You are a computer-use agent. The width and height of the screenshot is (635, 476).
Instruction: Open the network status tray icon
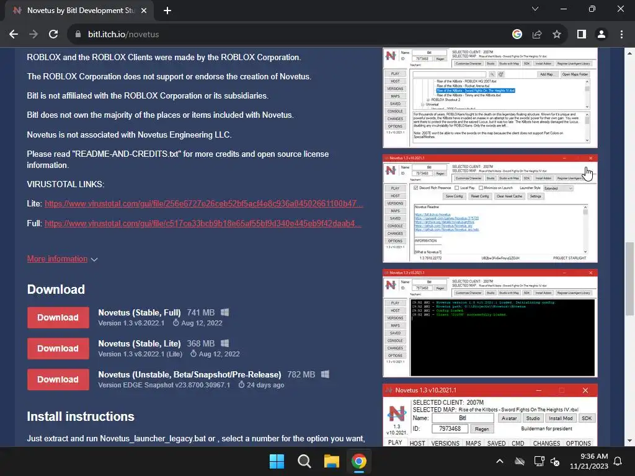click(539, 461)
